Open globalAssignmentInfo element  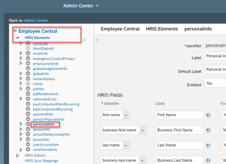click(50, 69)
